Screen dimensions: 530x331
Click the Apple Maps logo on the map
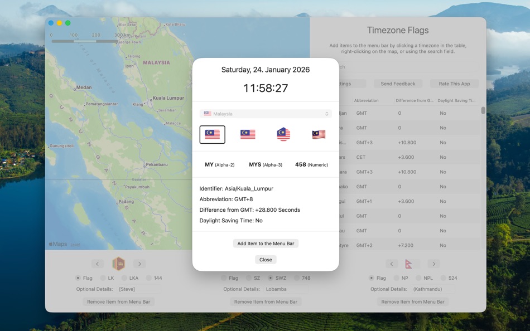[x=57, y=244]
